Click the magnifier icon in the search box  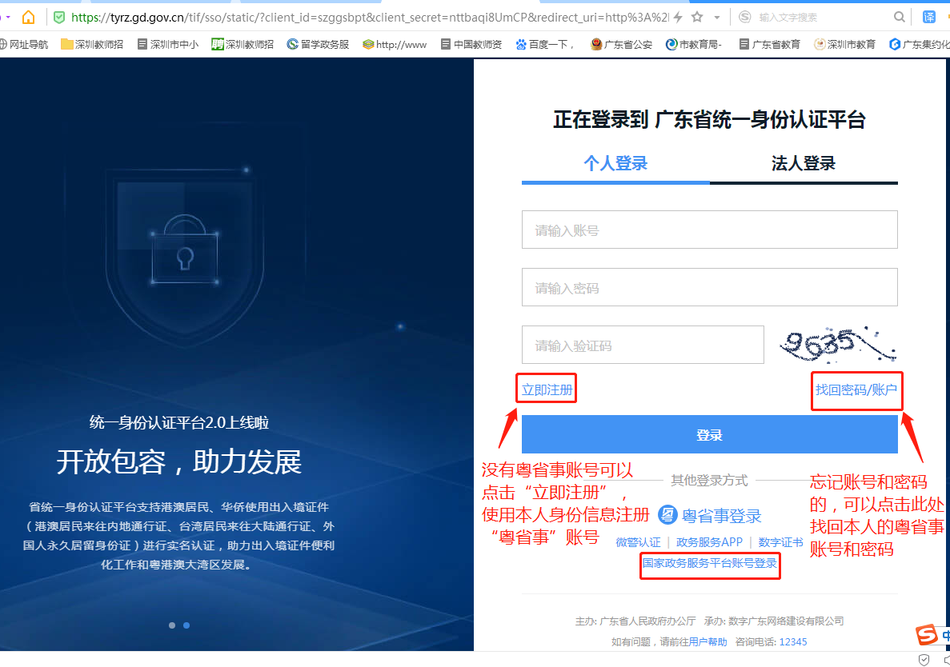coord(899,16)
